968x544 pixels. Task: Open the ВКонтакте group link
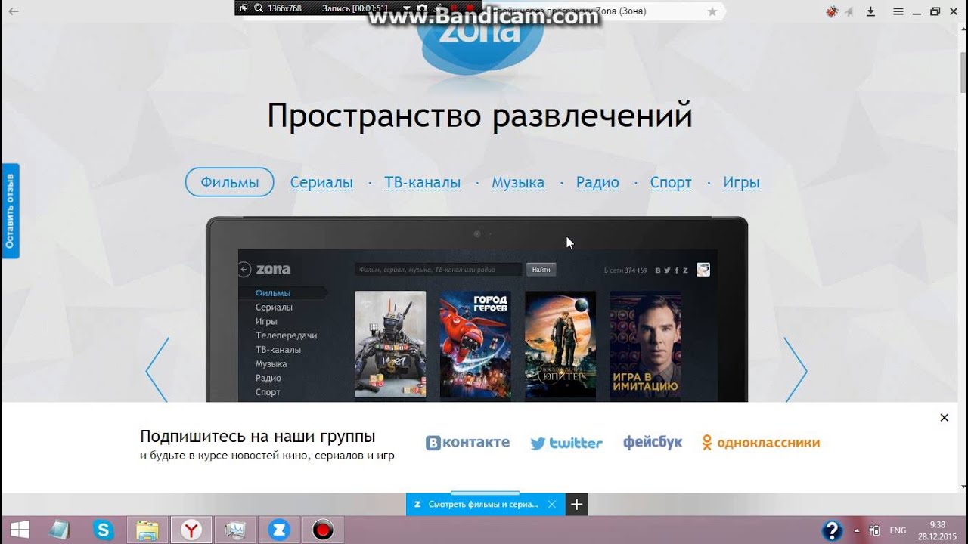click(467, 443)
